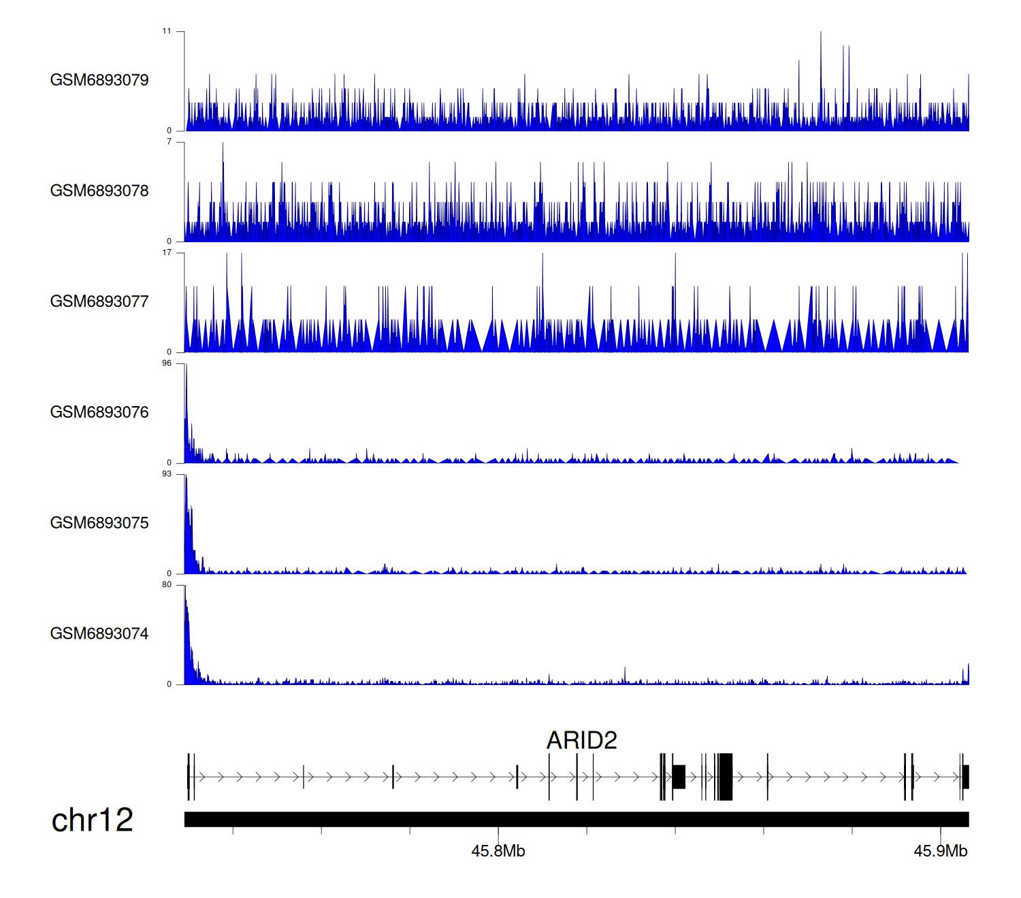This screenshot has width=1021, height=898.
Task: Select the GSM6893074 sample label
Action: (99, 634)
